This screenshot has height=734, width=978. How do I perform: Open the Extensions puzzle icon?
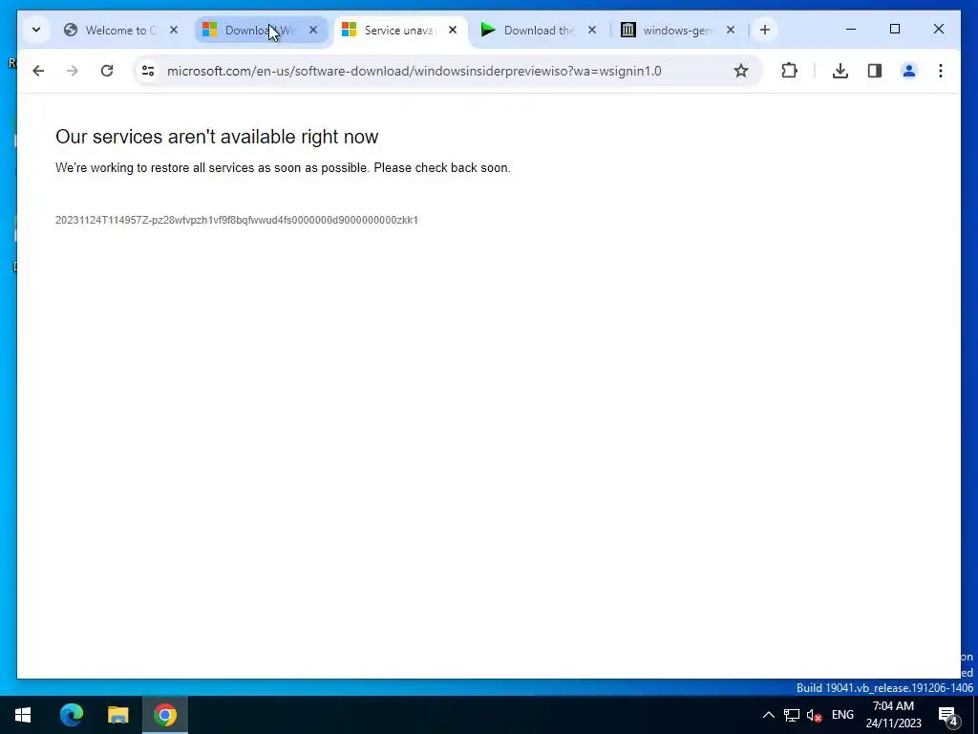pyautogui.click(x=789, y=71)
